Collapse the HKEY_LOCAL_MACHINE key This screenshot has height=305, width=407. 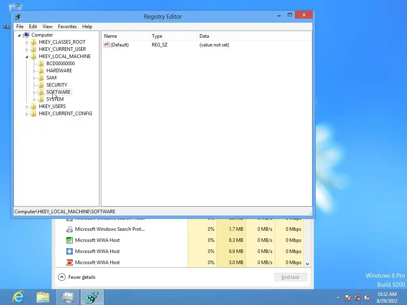coord(27,56)
